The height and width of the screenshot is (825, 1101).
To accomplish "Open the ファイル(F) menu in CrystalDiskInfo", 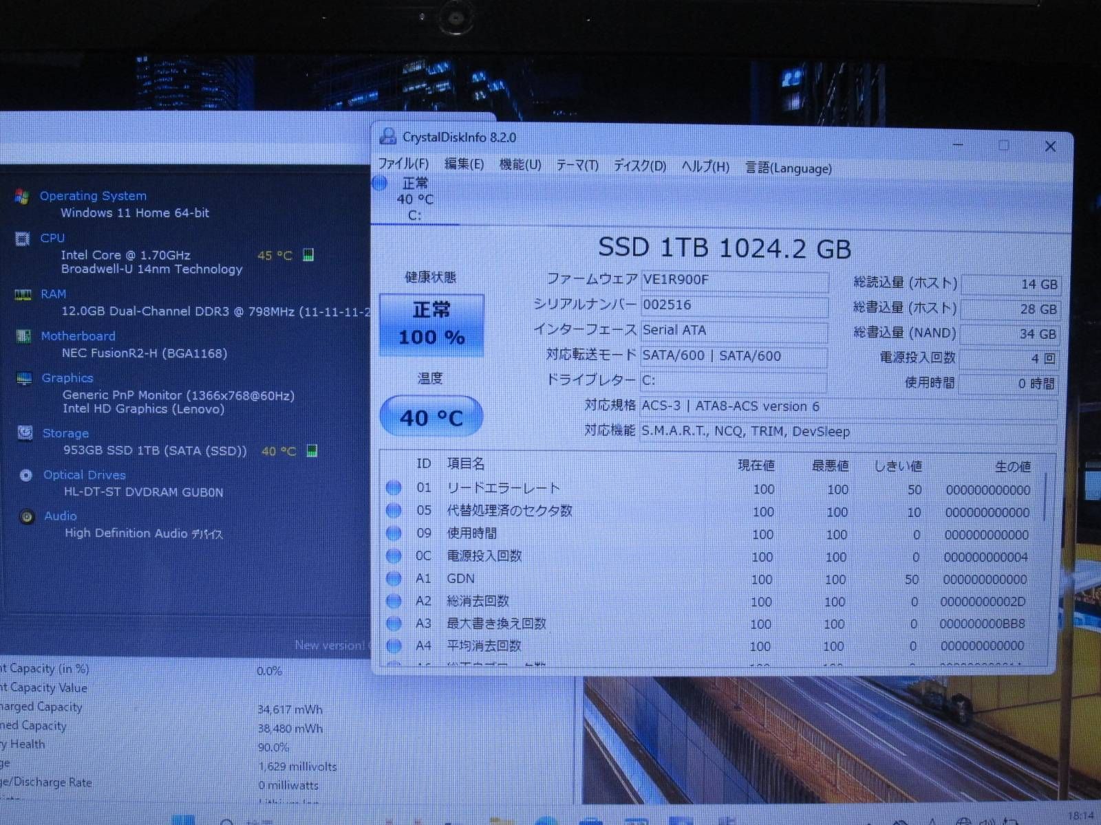I will pos(404,164).
